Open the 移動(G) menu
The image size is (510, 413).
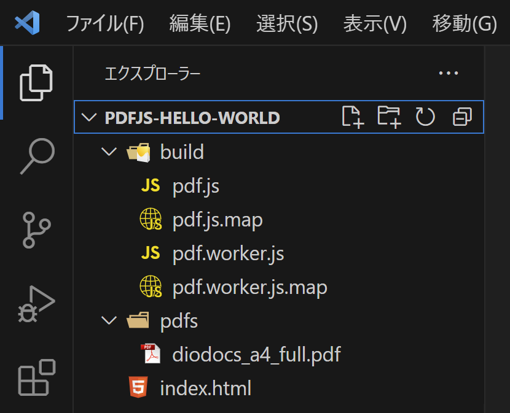point(465,23)
